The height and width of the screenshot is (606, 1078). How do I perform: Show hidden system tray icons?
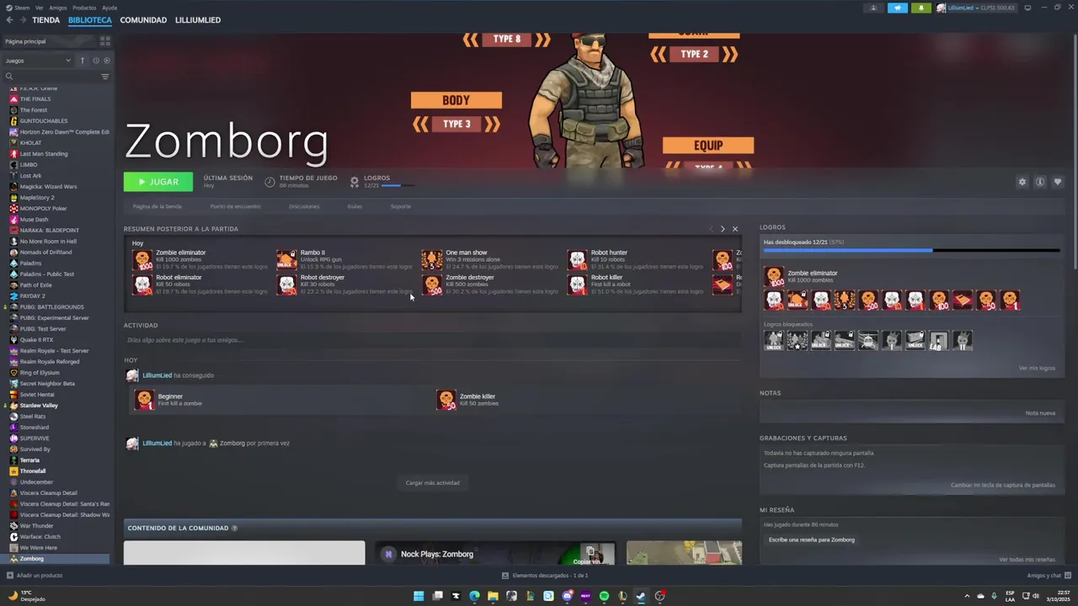click(967, 596)
